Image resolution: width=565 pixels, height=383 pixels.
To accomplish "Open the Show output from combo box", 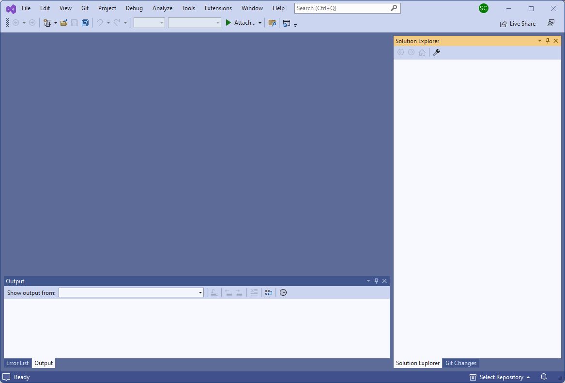I will [x=131, y=292].
